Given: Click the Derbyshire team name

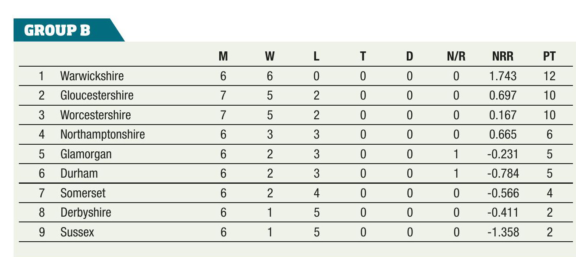Looking at the screenshot, I should (x=86, y=212).
